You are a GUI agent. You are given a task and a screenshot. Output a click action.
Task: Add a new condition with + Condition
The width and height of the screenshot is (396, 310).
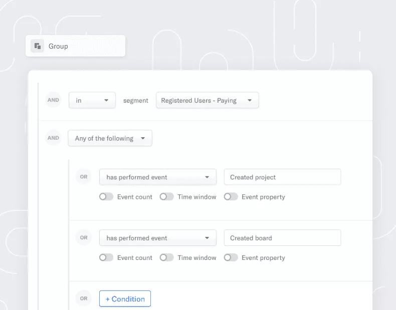[x=125, y=298]
